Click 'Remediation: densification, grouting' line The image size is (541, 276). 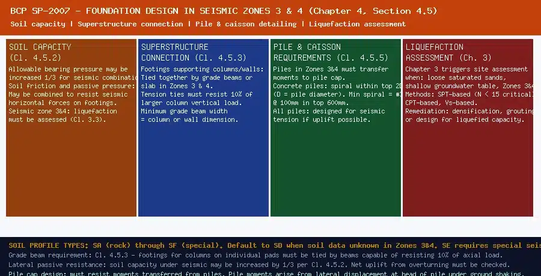pos(469,111)
